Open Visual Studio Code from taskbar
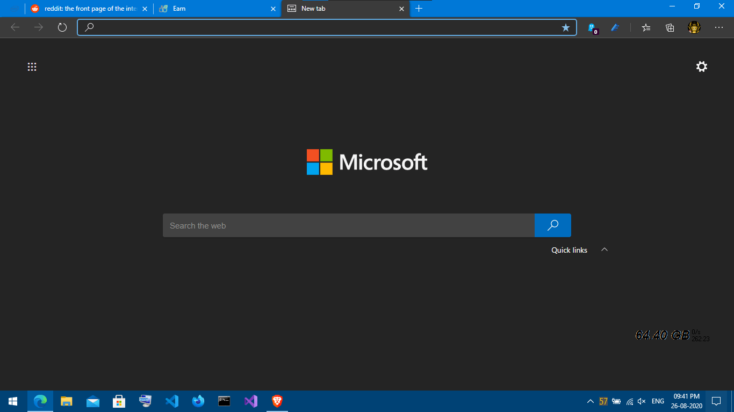 (171, 401)
